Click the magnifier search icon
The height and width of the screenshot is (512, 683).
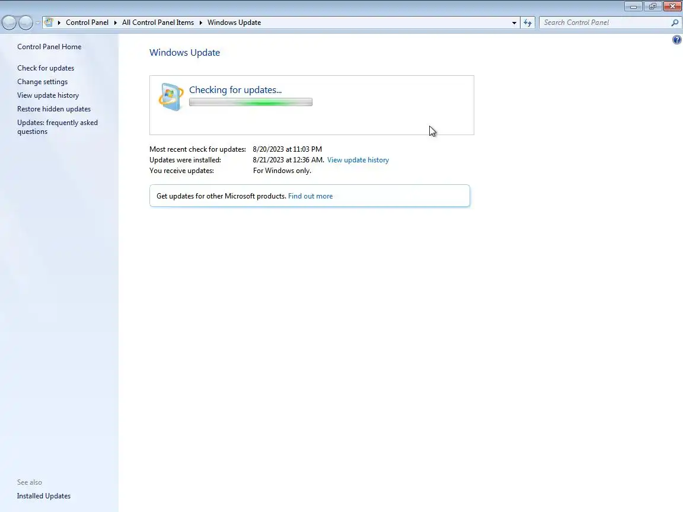coord(675,23)
